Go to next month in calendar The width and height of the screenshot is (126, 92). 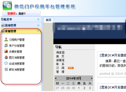[91, 78]
